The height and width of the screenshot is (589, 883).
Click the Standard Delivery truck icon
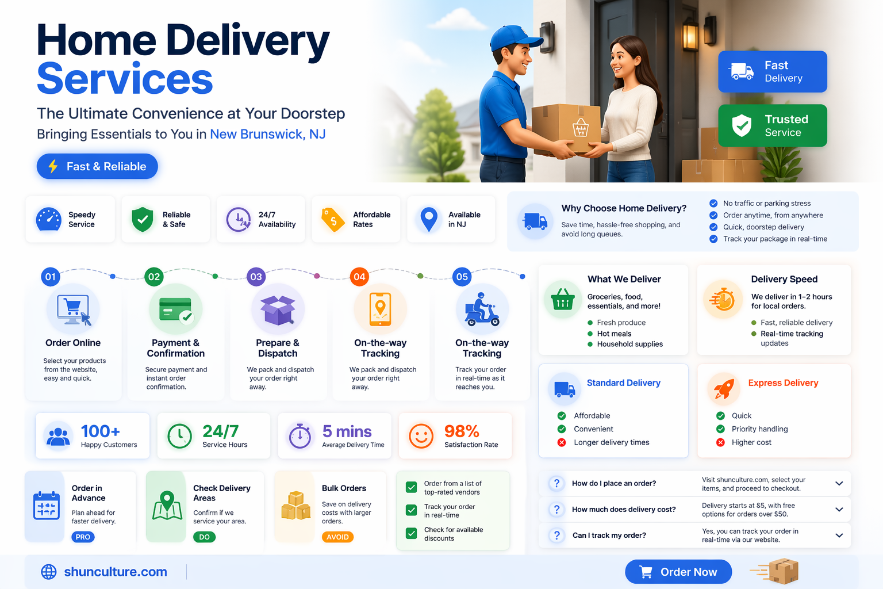point(565,389)
